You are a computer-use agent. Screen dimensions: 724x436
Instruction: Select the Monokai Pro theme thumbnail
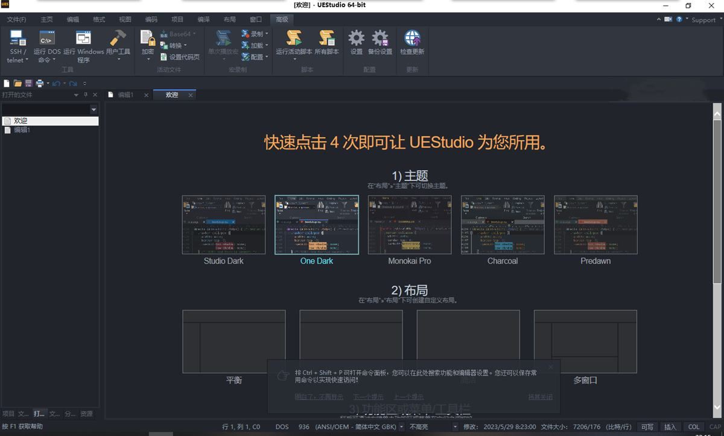point(410,224)
